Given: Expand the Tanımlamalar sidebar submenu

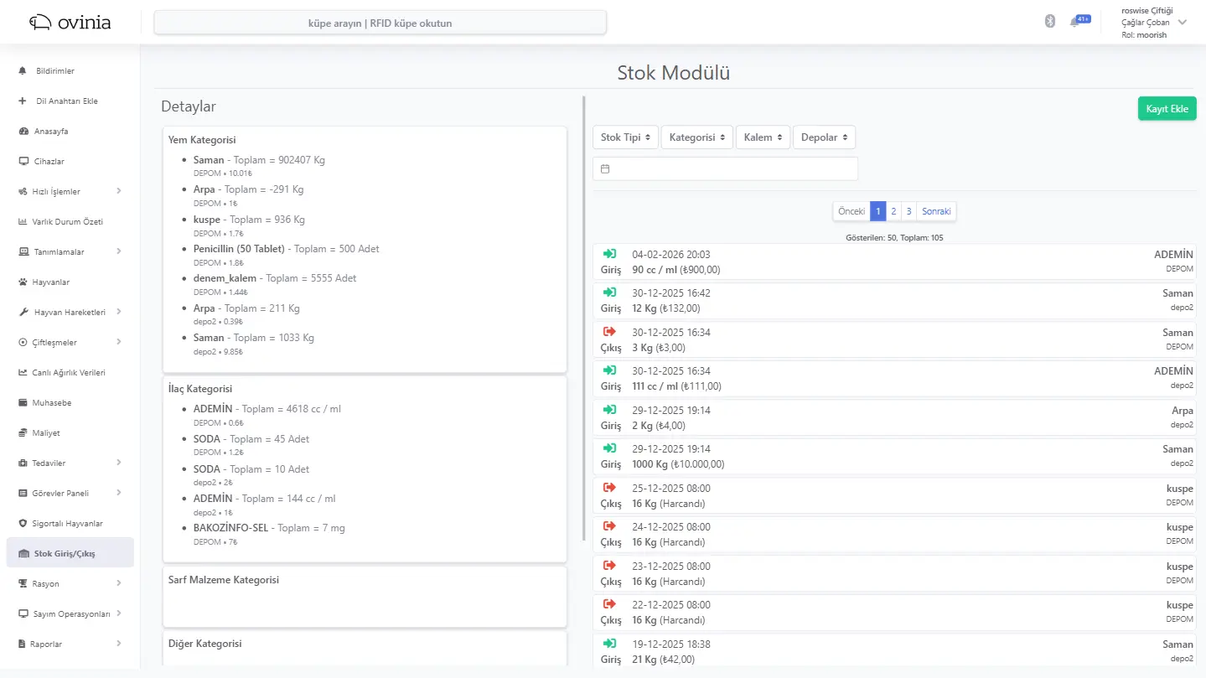Looking at the screenshot, I should 118,251.
